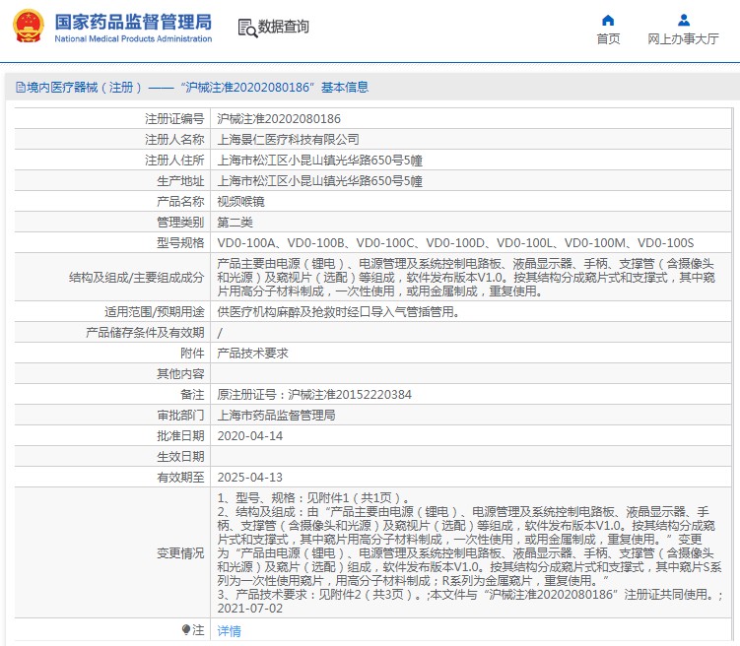
Task: Click the 数据查询 heading text
Action: point(283,28)
